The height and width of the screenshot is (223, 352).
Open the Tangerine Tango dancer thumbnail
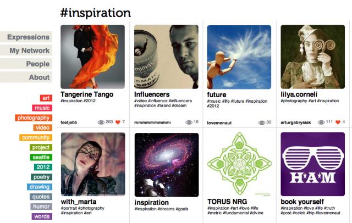pos(93,57)
